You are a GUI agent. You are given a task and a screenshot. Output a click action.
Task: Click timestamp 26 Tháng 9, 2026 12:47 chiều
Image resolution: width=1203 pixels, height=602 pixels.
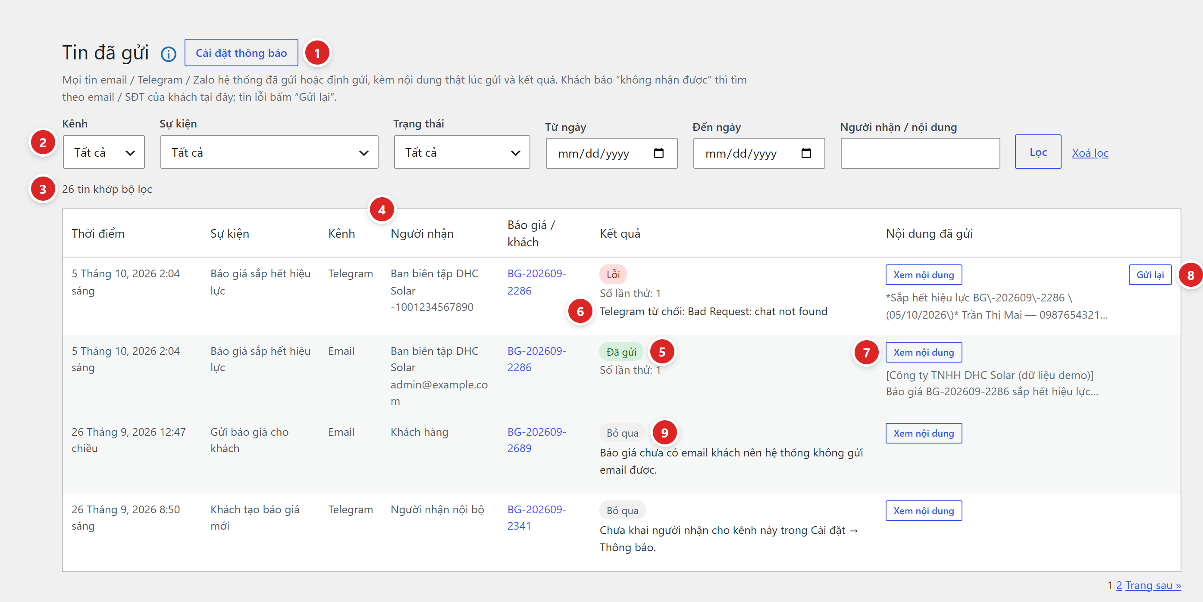tap(128, 440)
